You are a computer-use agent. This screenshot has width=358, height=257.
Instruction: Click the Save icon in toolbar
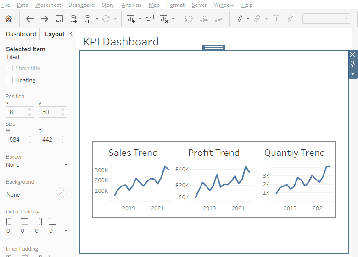coord(59,19)
